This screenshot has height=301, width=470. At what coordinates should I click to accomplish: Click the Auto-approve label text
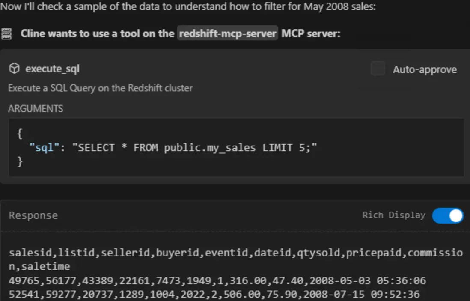click(x=425, y=69)
